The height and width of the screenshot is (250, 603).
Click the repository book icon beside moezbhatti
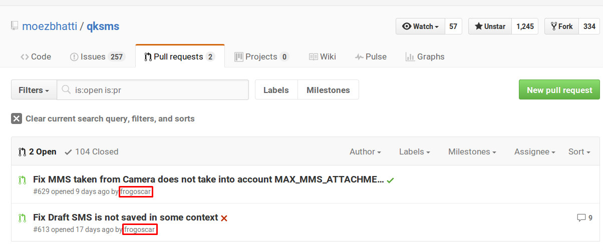15,26
